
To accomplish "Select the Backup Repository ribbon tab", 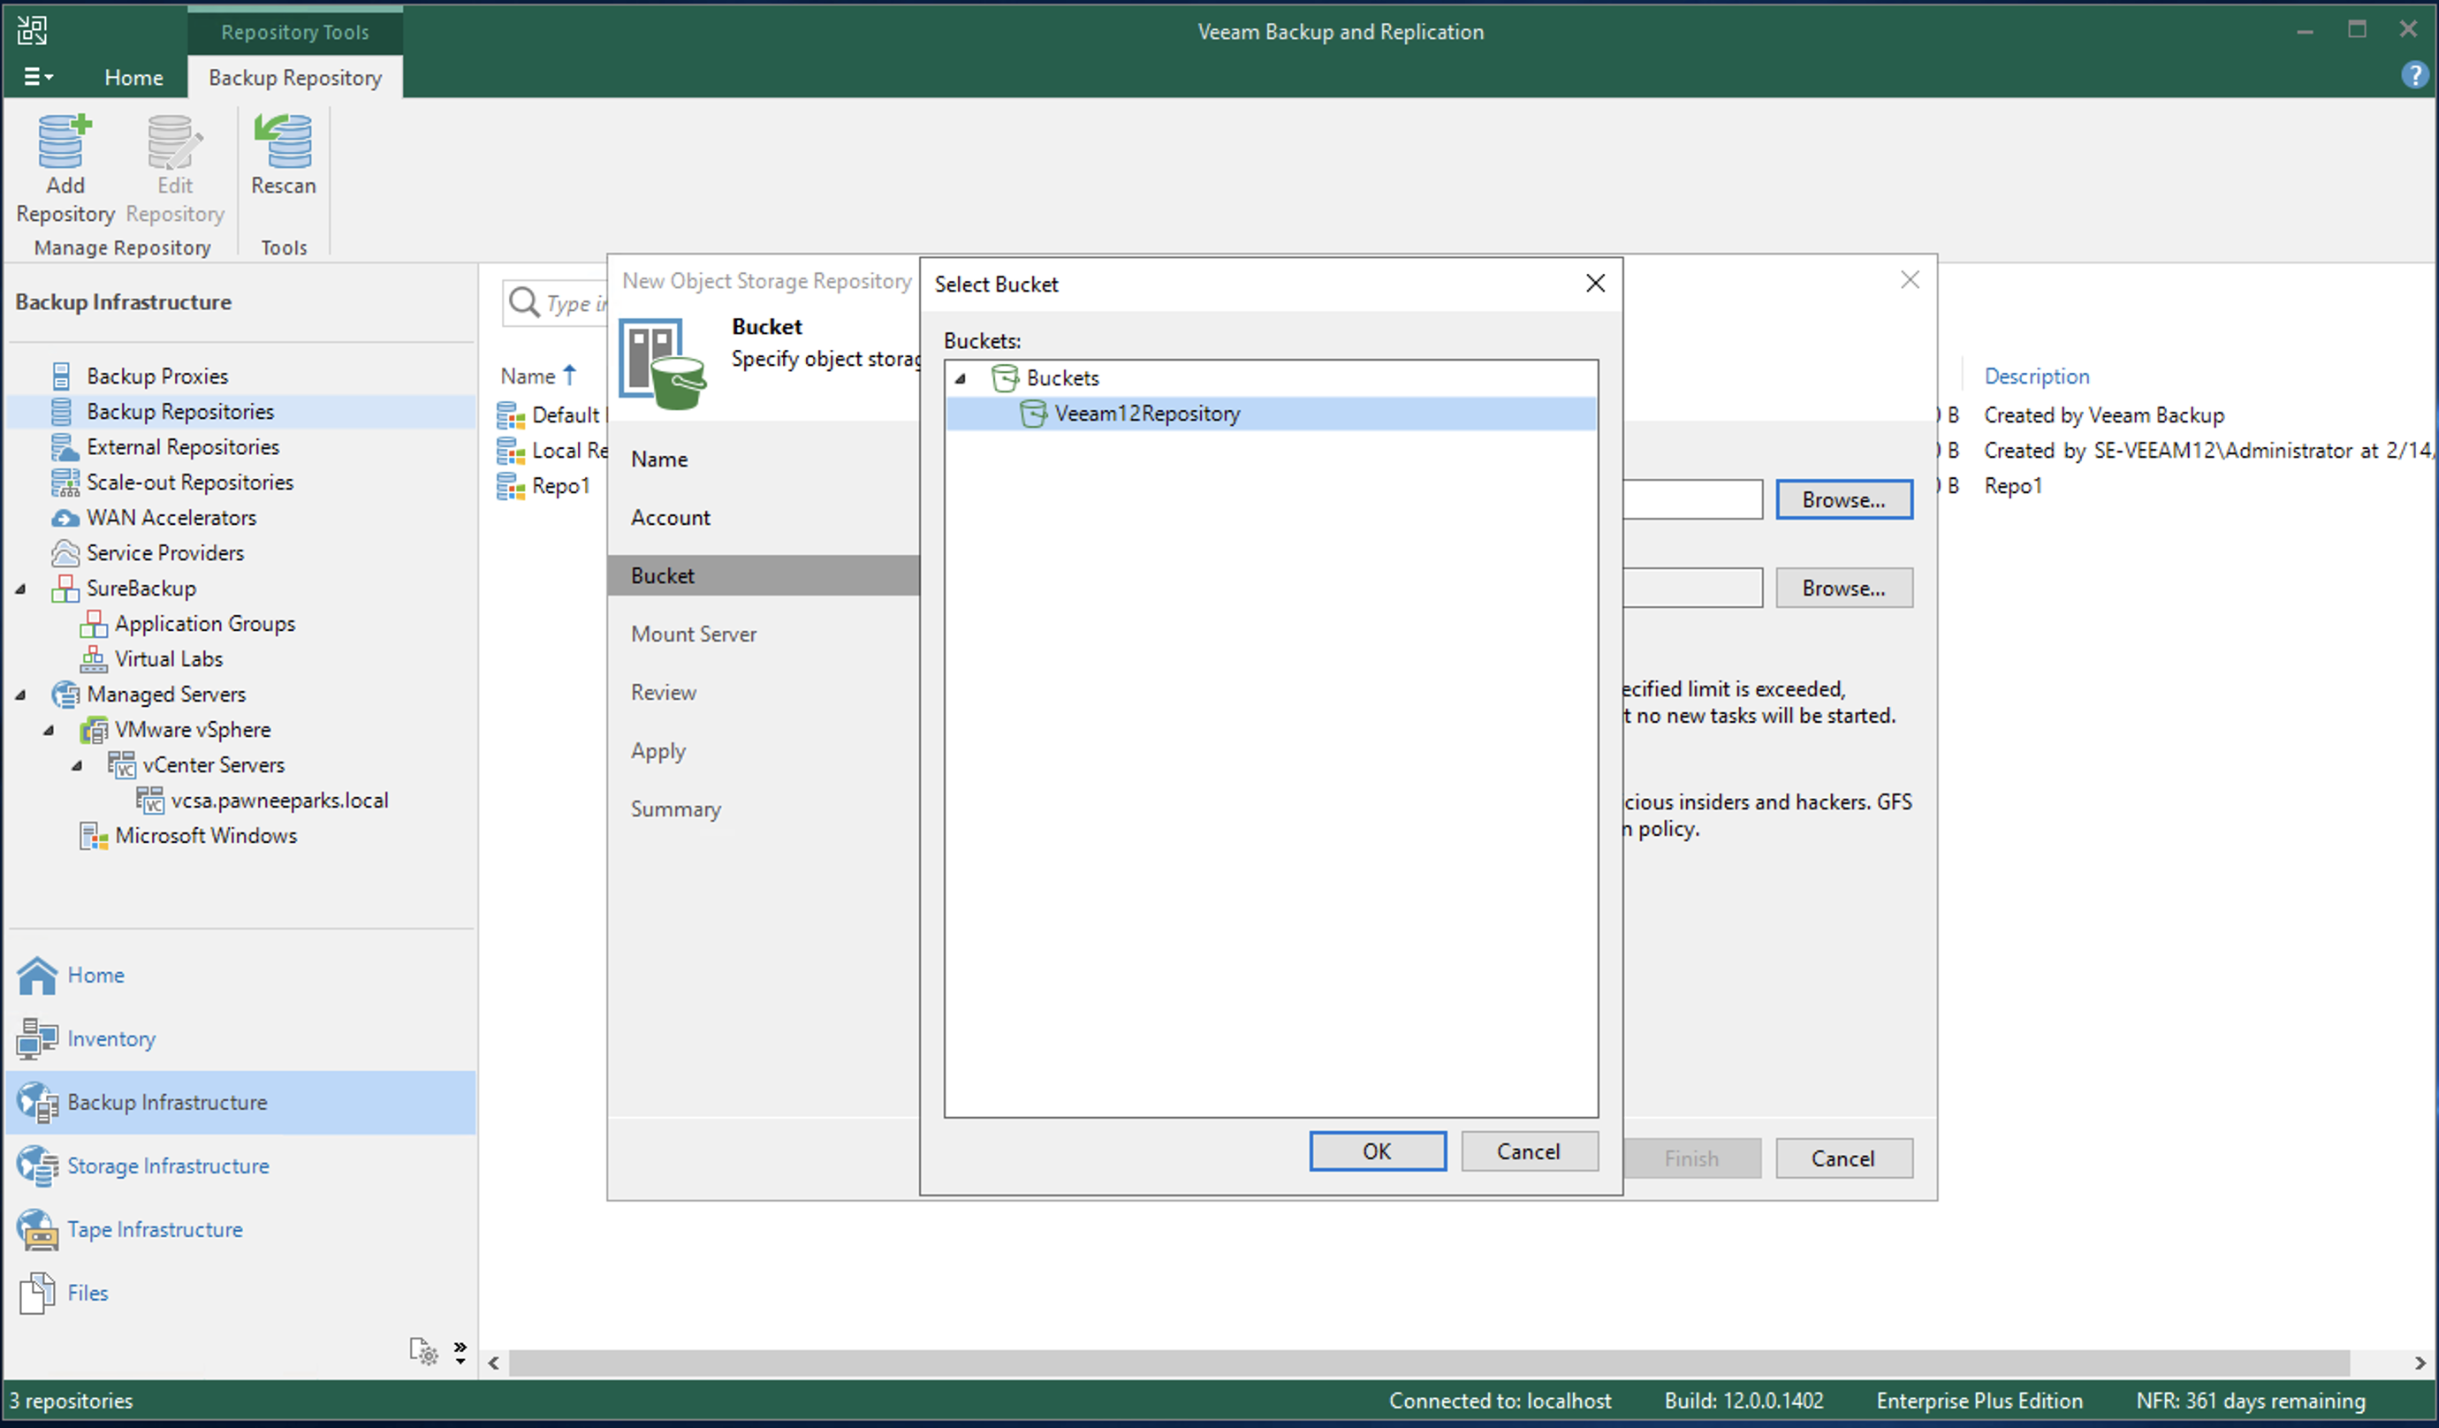I will point(295,78).
